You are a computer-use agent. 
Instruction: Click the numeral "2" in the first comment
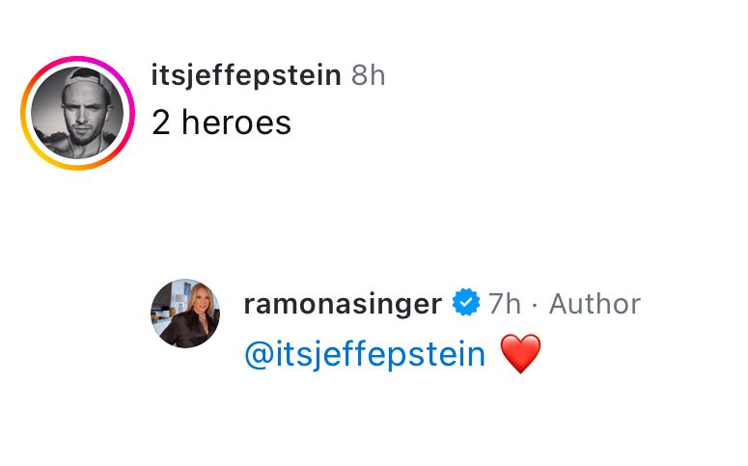click(x=162, y=123)
